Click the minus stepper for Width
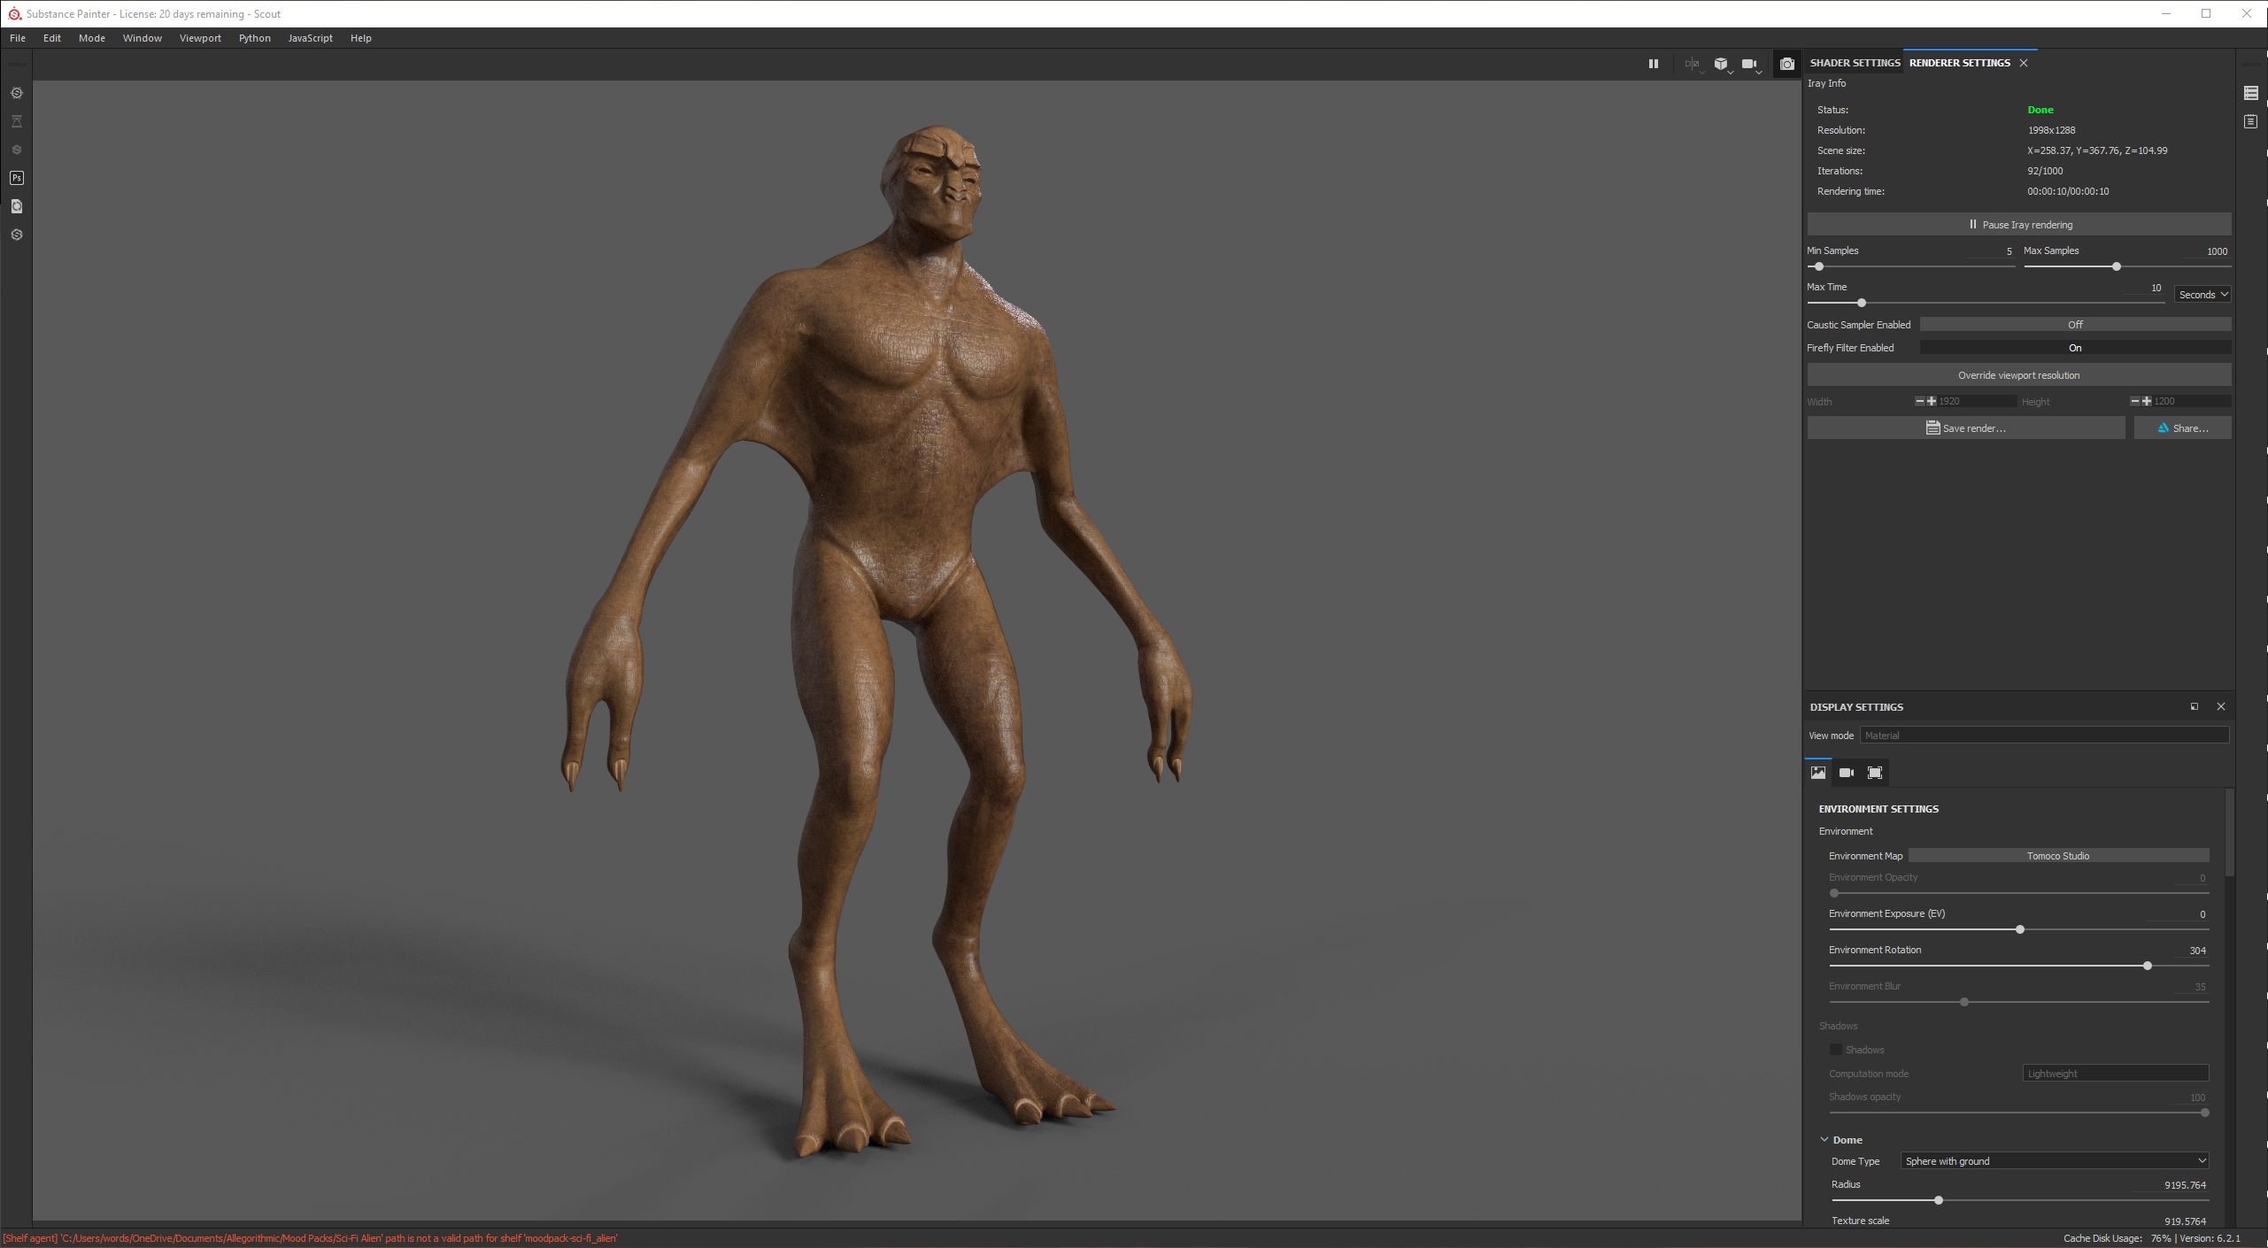This screenshot has width=2268, height=1248. point(1920,401)
